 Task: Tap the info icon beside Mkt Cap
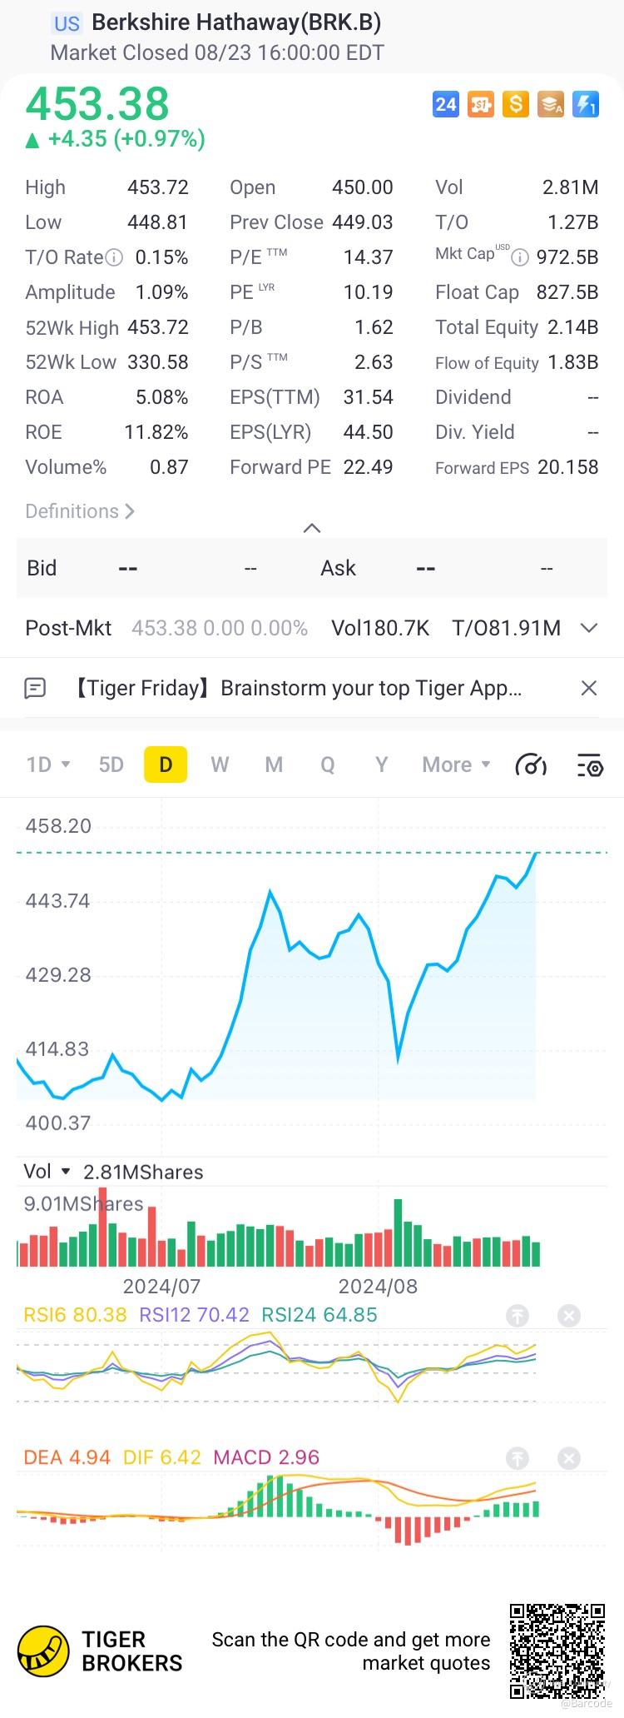520,257
